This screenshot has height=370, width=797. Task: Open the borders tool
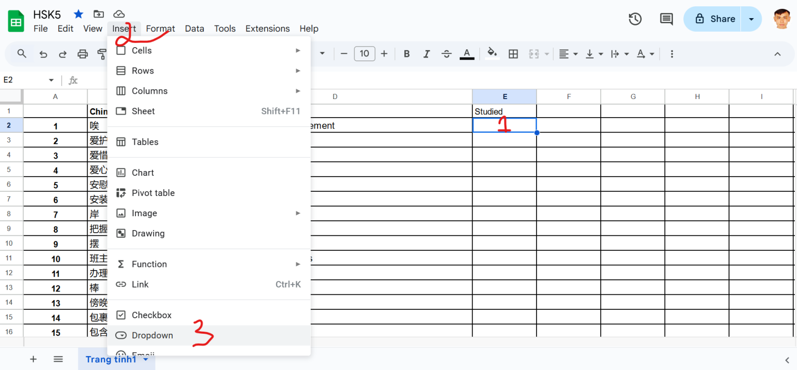513,53
